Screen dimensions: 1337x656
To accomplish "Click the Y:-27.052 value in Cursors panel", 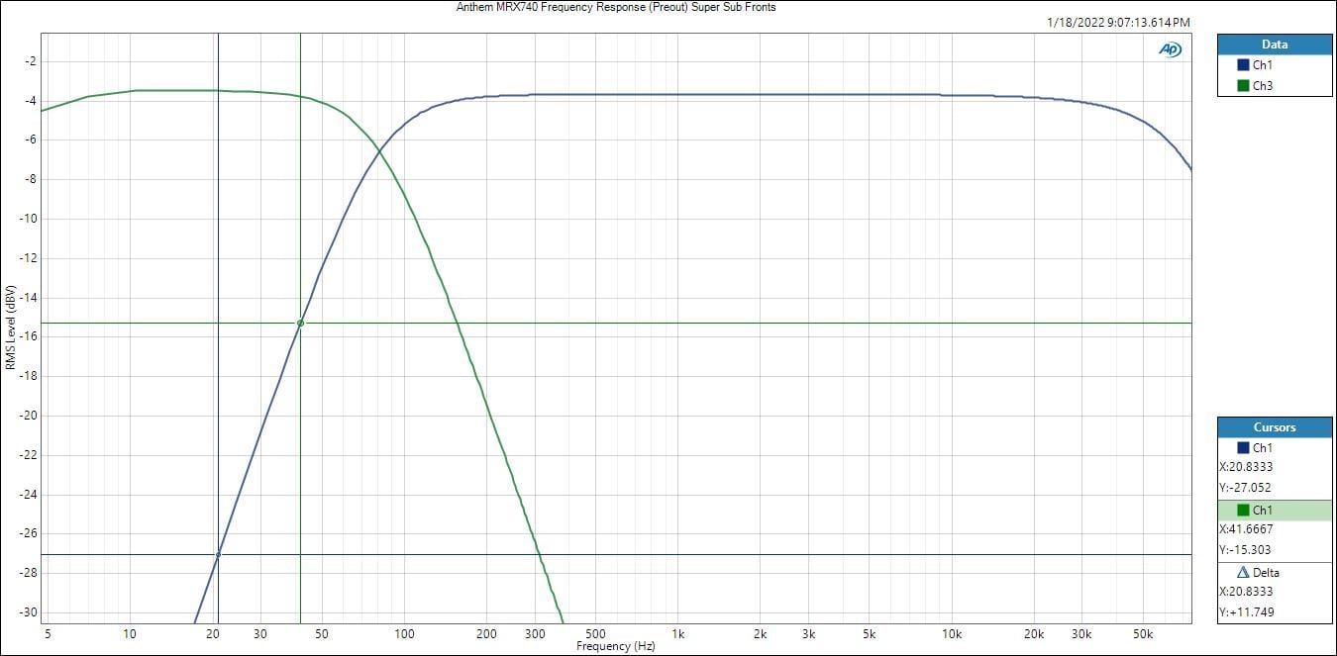I will point(1246,488).
